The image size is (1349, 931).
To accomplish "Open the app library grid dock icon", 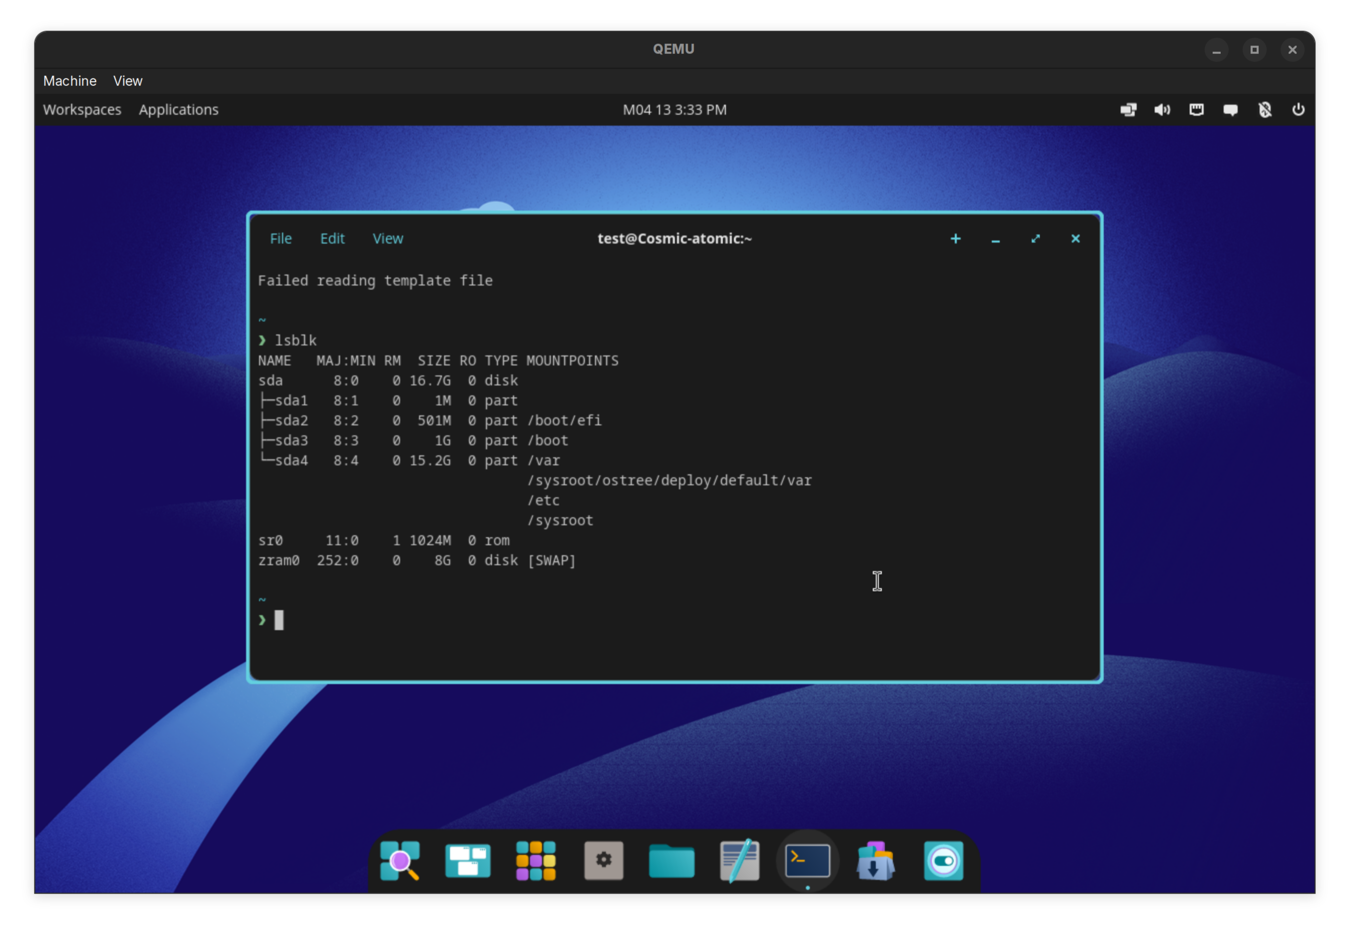I will click(536, 861).
